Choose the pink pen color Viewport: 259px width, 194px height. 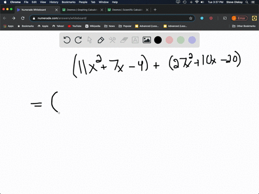pyautogui.click(x=169, y=40)
